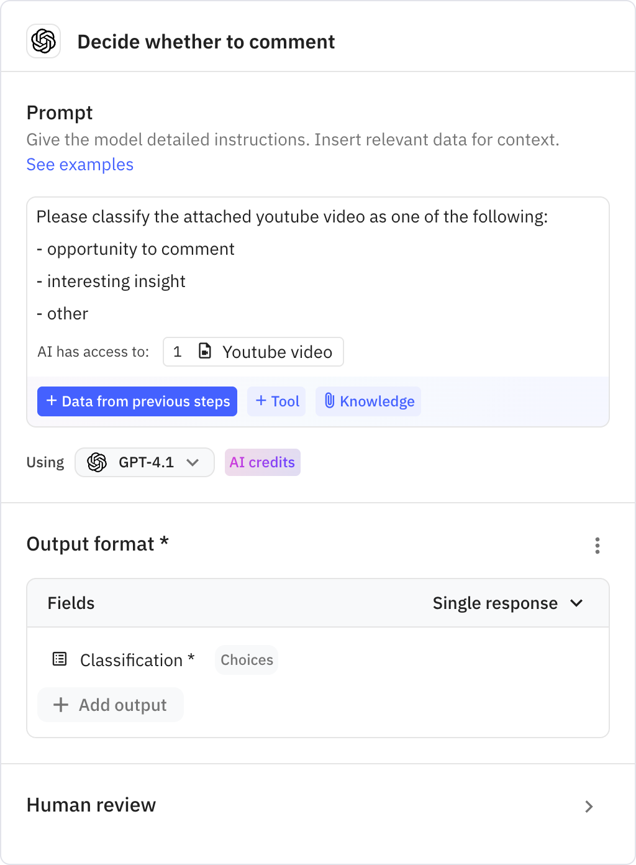Click the Classification field type icon
This screenshot has height=865, width=636.
[x=59, y=659]
